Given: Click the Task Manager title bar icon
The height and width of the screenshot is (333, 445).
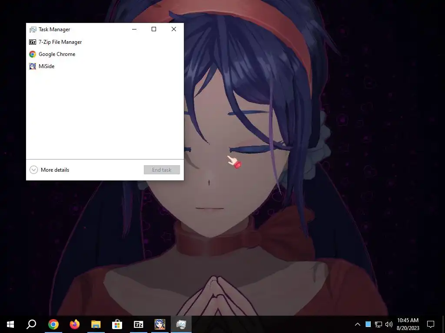Looking at the screenshot, I should [x=33, y=29].
